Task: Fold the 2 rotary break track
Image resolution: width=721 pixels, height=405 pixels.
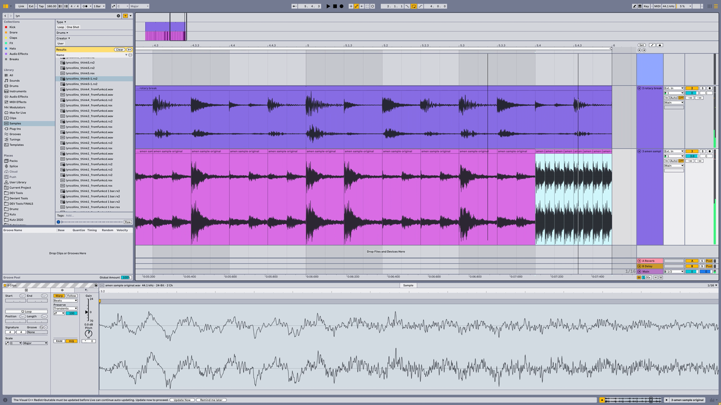Action: coord(639,88)
